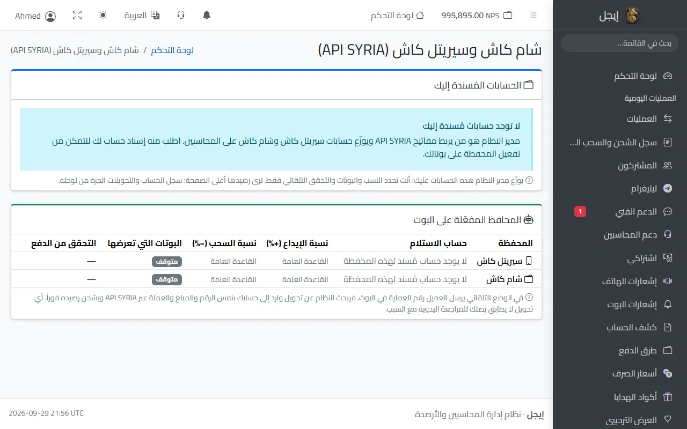This screenshot has height=429, width=687.
Task: Click the wallet balance 995,895.00 NPS
Action: [477, 16]
